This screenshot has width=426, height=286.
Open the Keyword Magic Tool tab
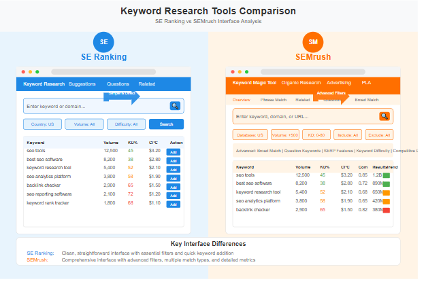pos(255,83)
